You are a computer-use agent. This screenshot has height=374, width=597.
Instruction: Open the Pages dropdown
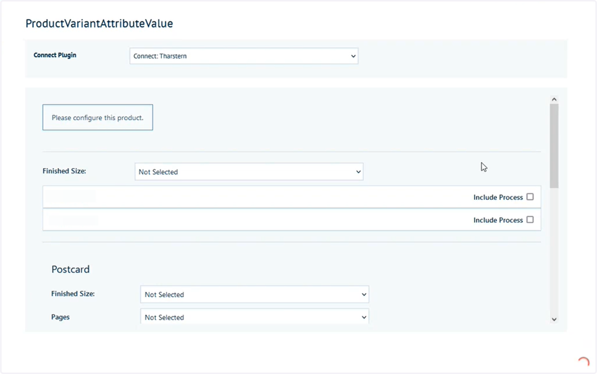coord(255,317)
